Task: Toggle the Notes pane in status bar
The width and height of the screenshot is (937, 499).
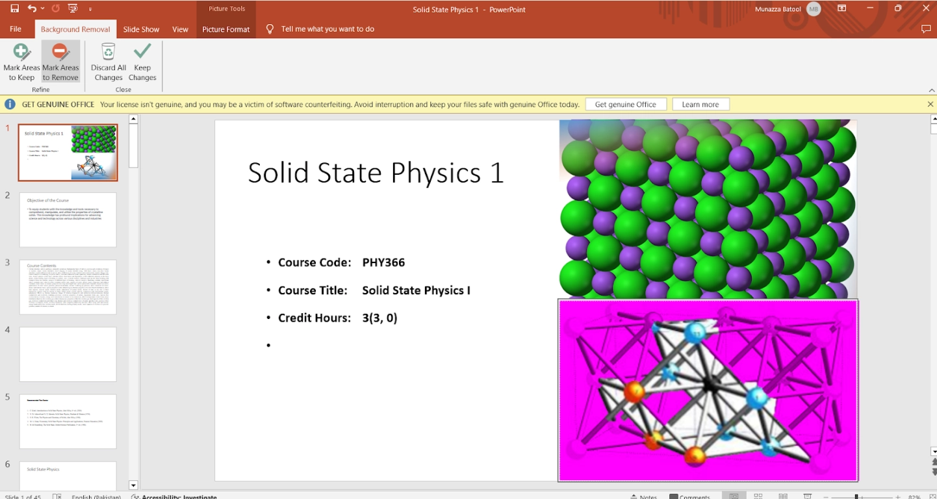Action: click(x=644, y=496)
